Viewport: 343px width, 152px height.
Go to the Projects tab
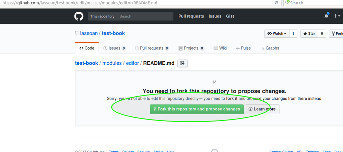(x=191, y=48)
